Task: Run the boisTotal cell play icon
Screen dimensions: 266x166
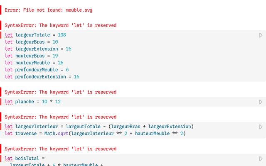Action: coord(261,159)
